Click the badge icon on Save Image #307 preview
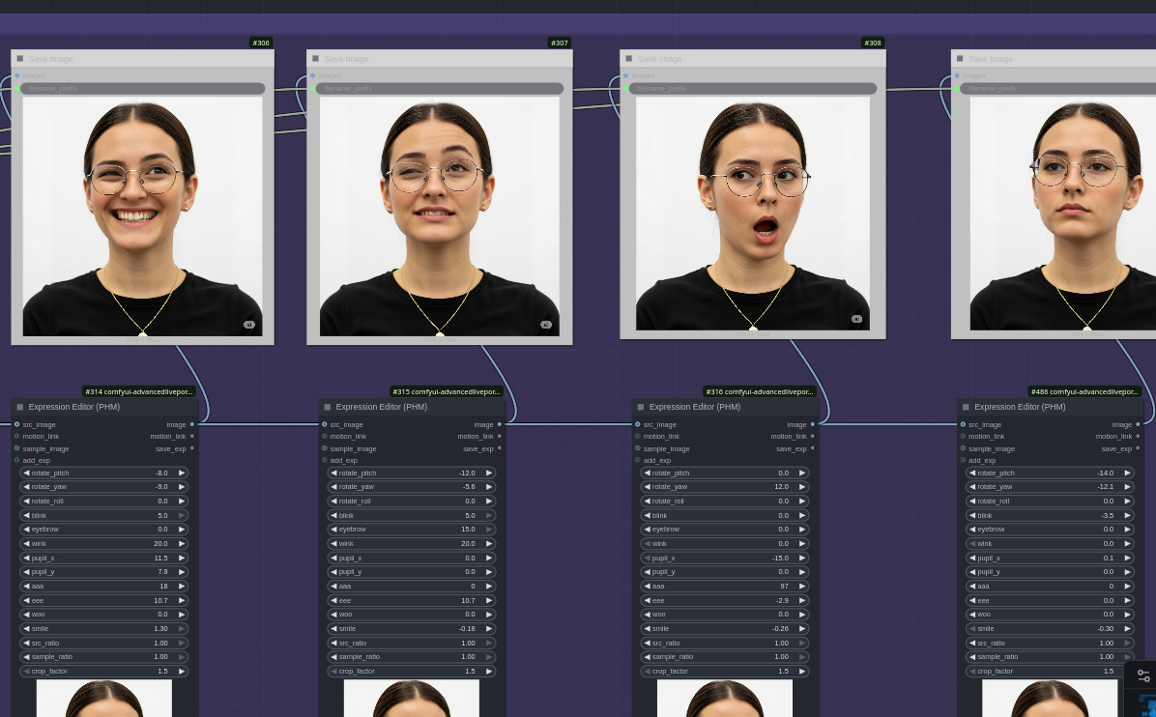 point(545,325)
